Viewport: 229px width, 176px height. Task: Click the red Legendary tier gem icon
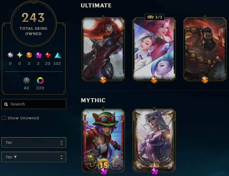48,55
